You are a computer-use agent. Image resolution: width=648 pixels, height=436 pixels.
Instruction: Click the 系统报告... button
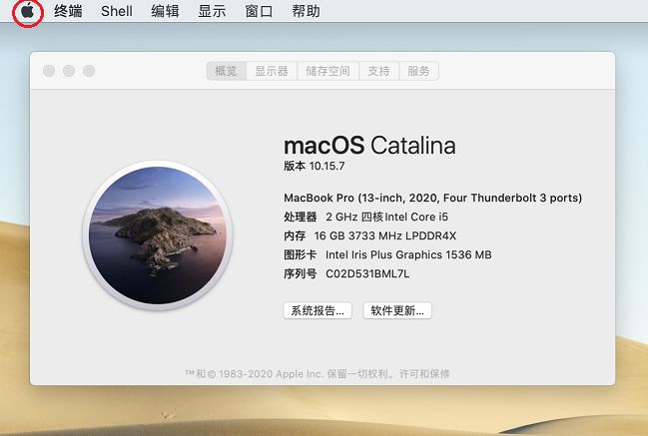pos(318,310)
